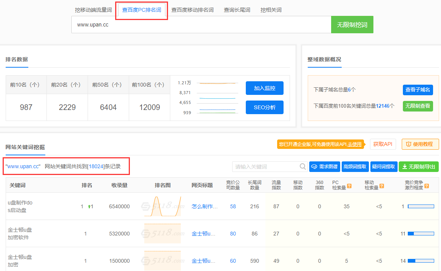Click bidding company count 58
The height and width of the screenshot is (271, 441).
point(233,206)
